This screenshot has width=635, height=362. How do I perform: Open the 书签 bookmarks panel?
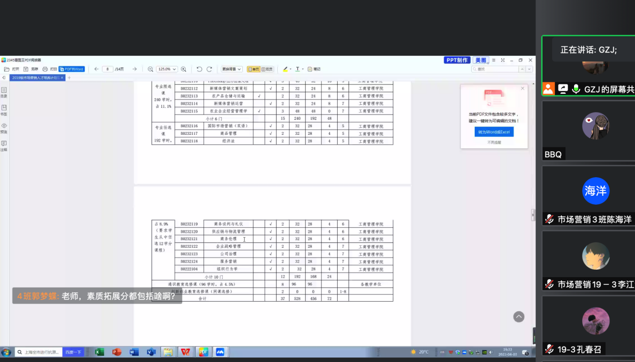pos(4,109)
